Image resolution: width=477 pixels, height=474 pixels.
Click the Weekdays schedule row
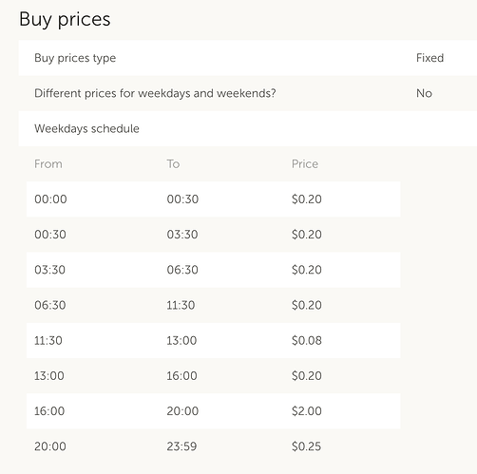pyautogui.click(x=248, y=128)
